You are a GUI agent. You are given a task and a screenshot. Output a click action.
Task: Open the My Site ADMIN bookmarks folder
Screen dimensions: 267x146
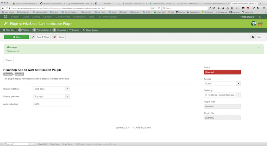click(41, 12)
